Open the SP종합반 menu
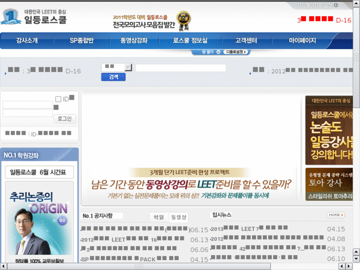 click(82, 41)
